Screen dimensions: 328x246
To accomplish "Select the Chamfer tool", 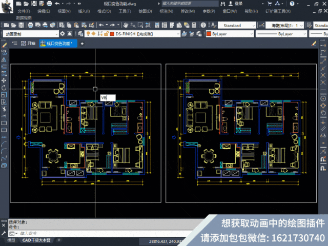I will point(4,144).
